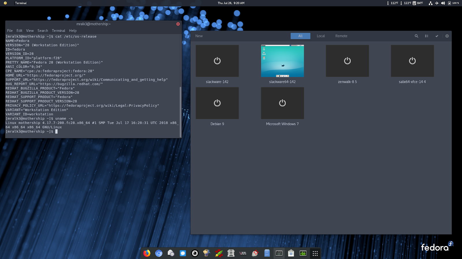This screenshot has height=259, width=462.
Task: Open the File menu in Terminal
Action: point(10,31)
